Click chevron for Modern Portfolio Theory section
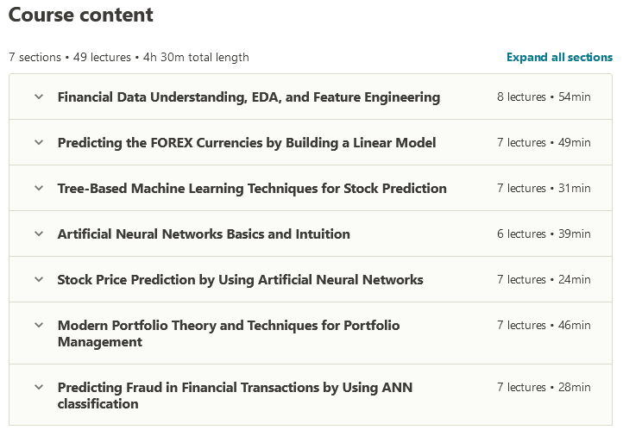Viewport: 623px width, 436px height. pyautogui.click(x=39, y=325)
